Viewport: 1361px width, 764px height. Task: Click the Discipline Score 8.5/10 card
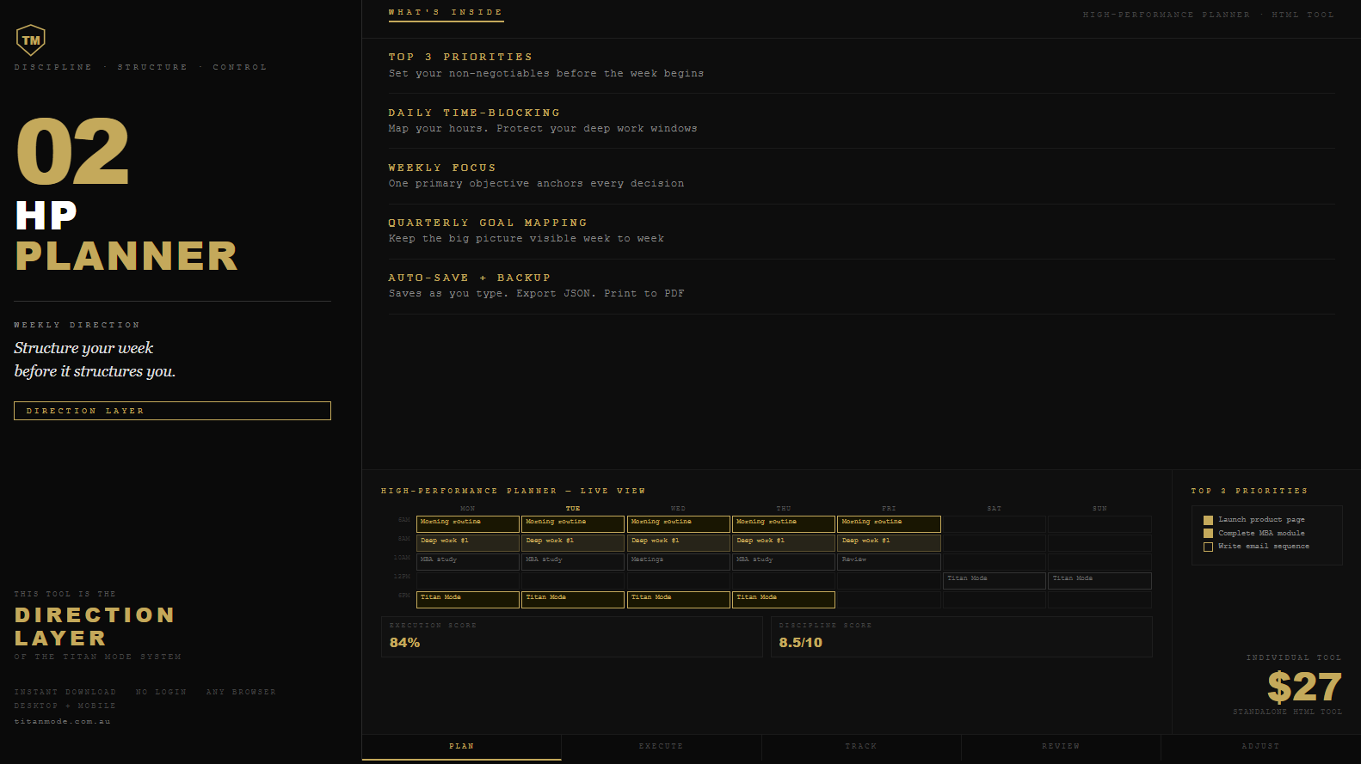pos(962,637)
